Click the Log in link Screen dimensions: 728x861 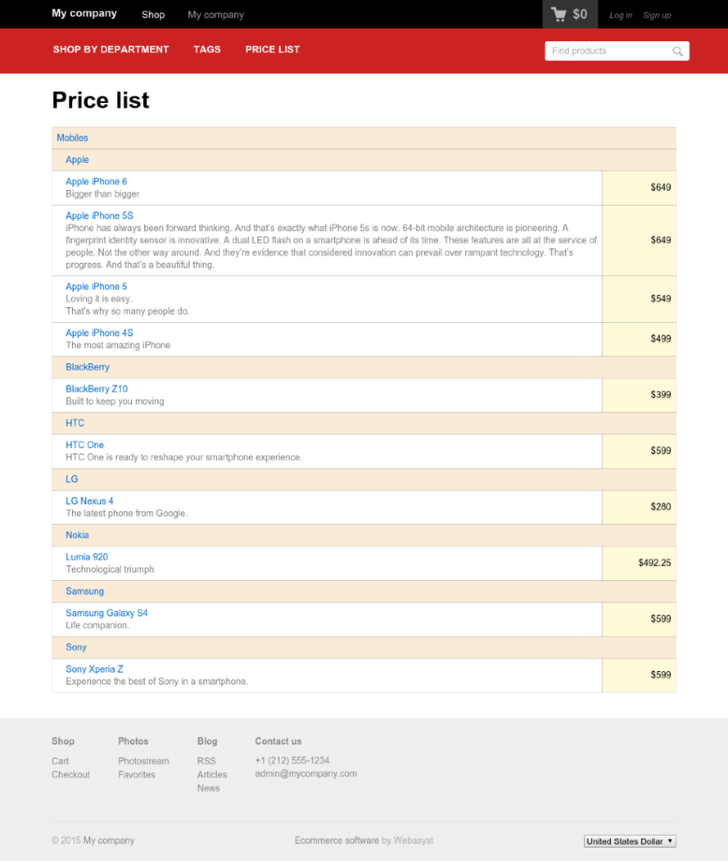tap(620, 15)
